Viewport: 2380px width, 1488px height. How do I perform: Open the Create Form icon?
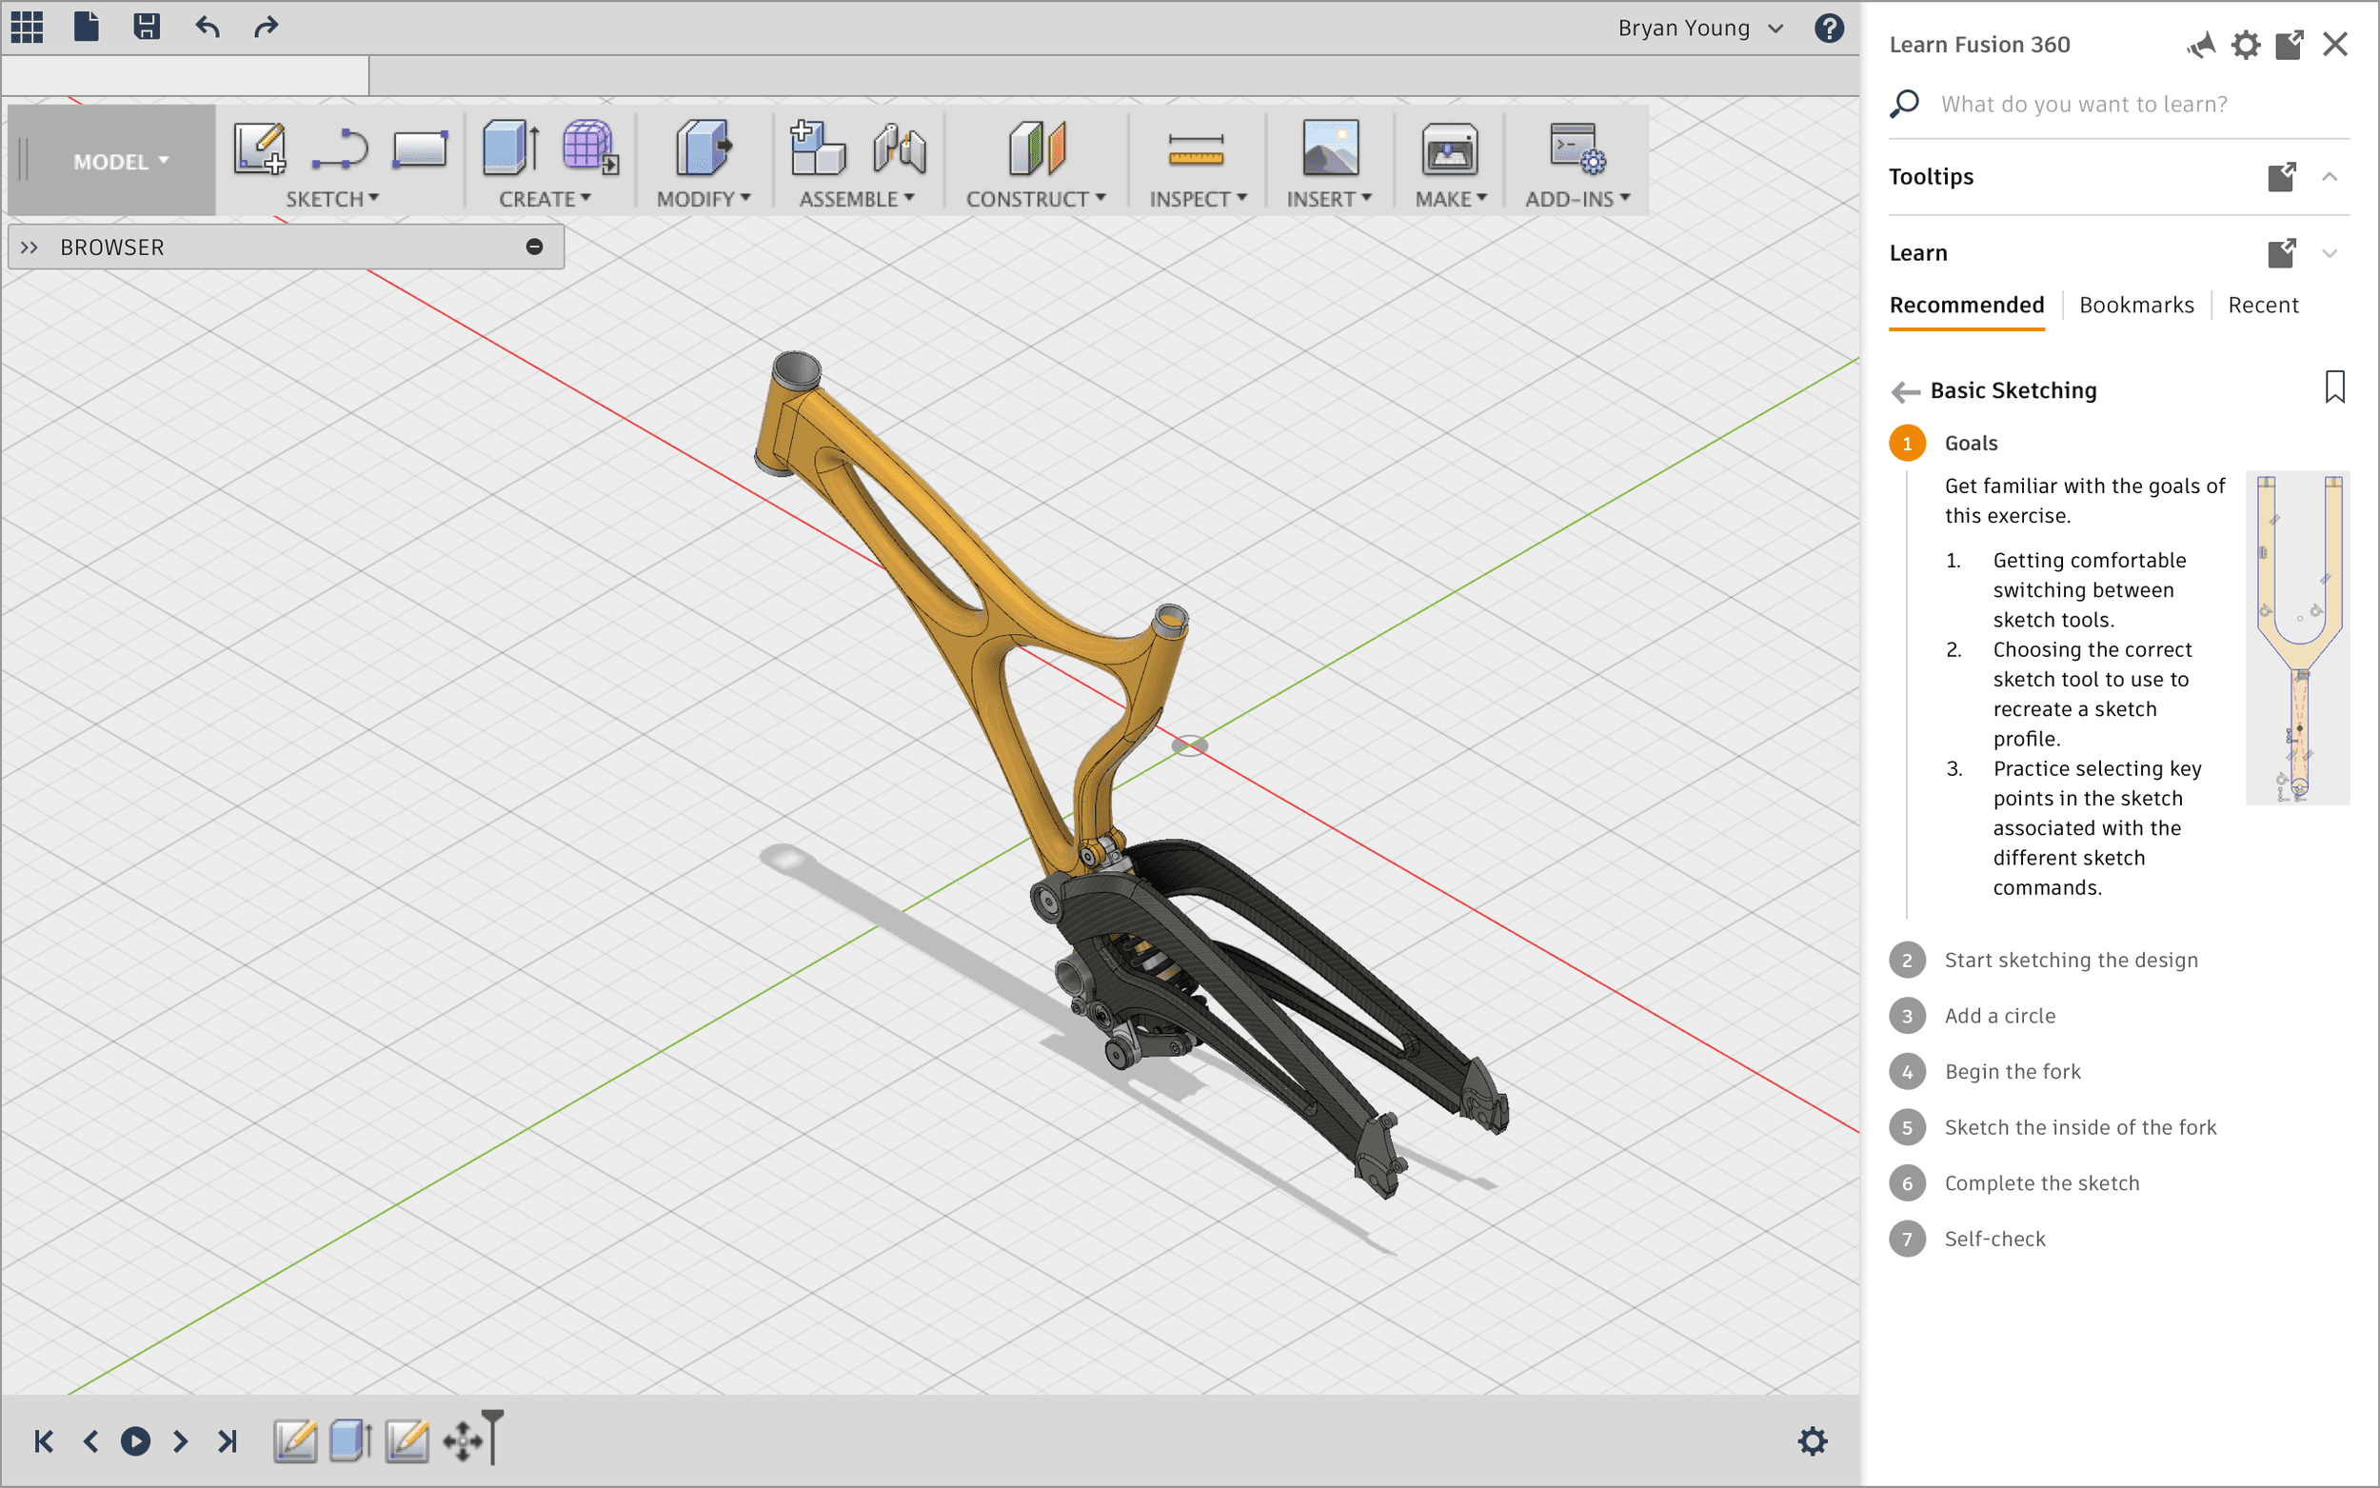click(590, 149)
